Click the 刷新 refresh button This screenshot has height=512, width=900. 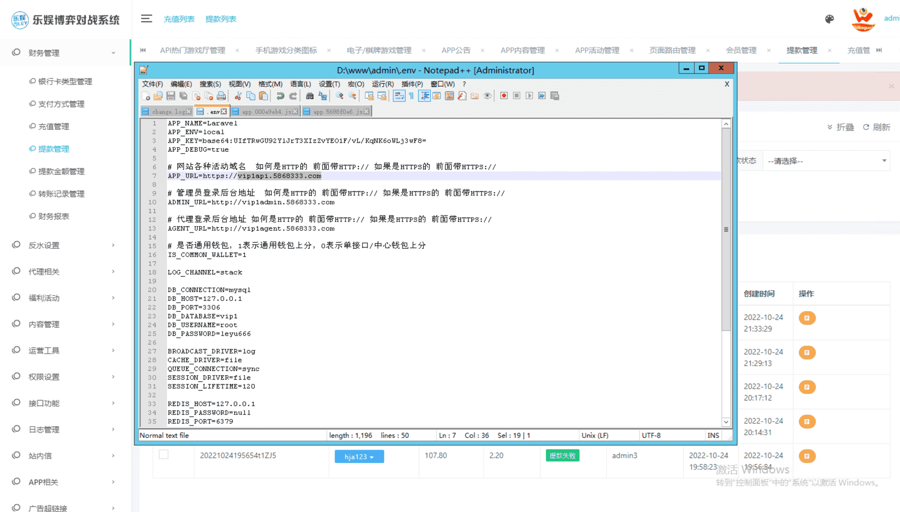pyautogui.click(x=876, y=127)
